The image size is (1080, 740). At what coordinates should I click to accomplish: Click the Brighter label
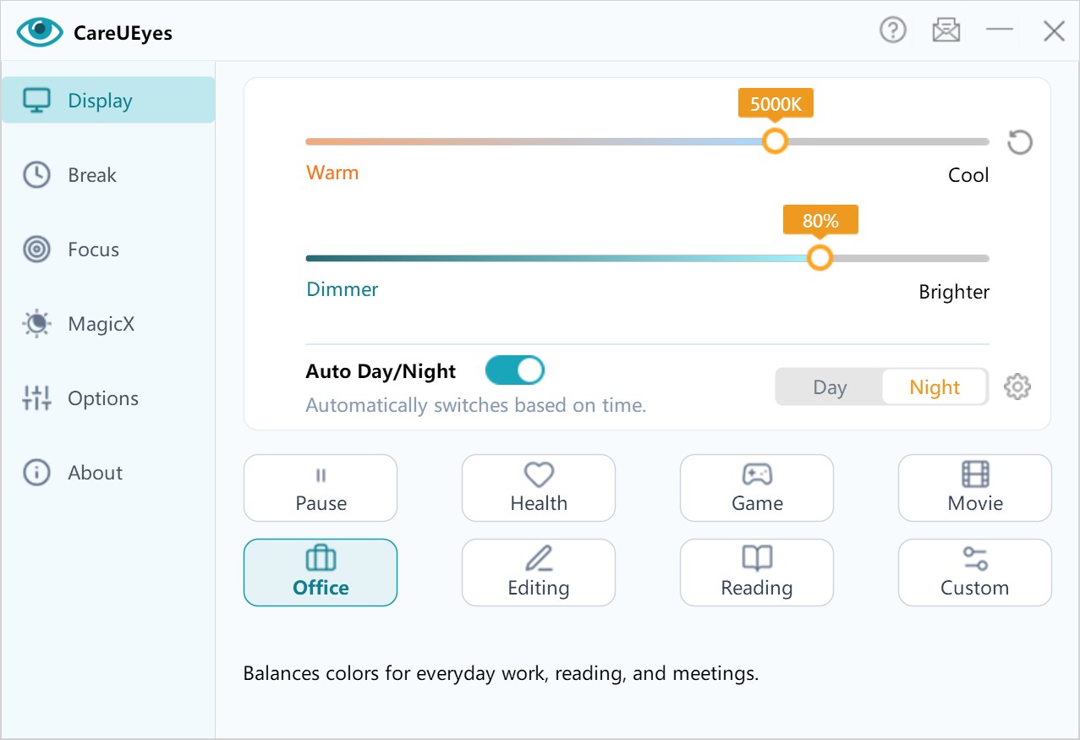954,292
